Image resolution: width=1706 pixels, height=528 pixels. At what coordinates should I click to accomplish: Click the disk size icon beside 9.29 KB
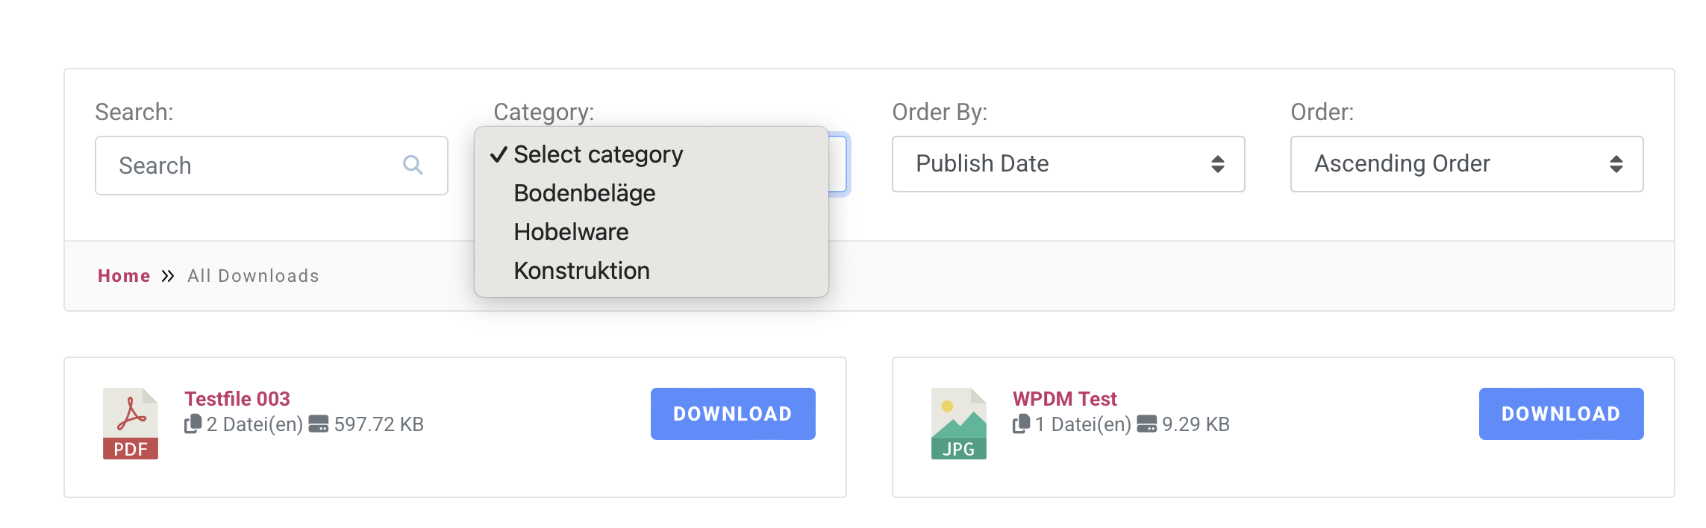(x=1146, y=424)
